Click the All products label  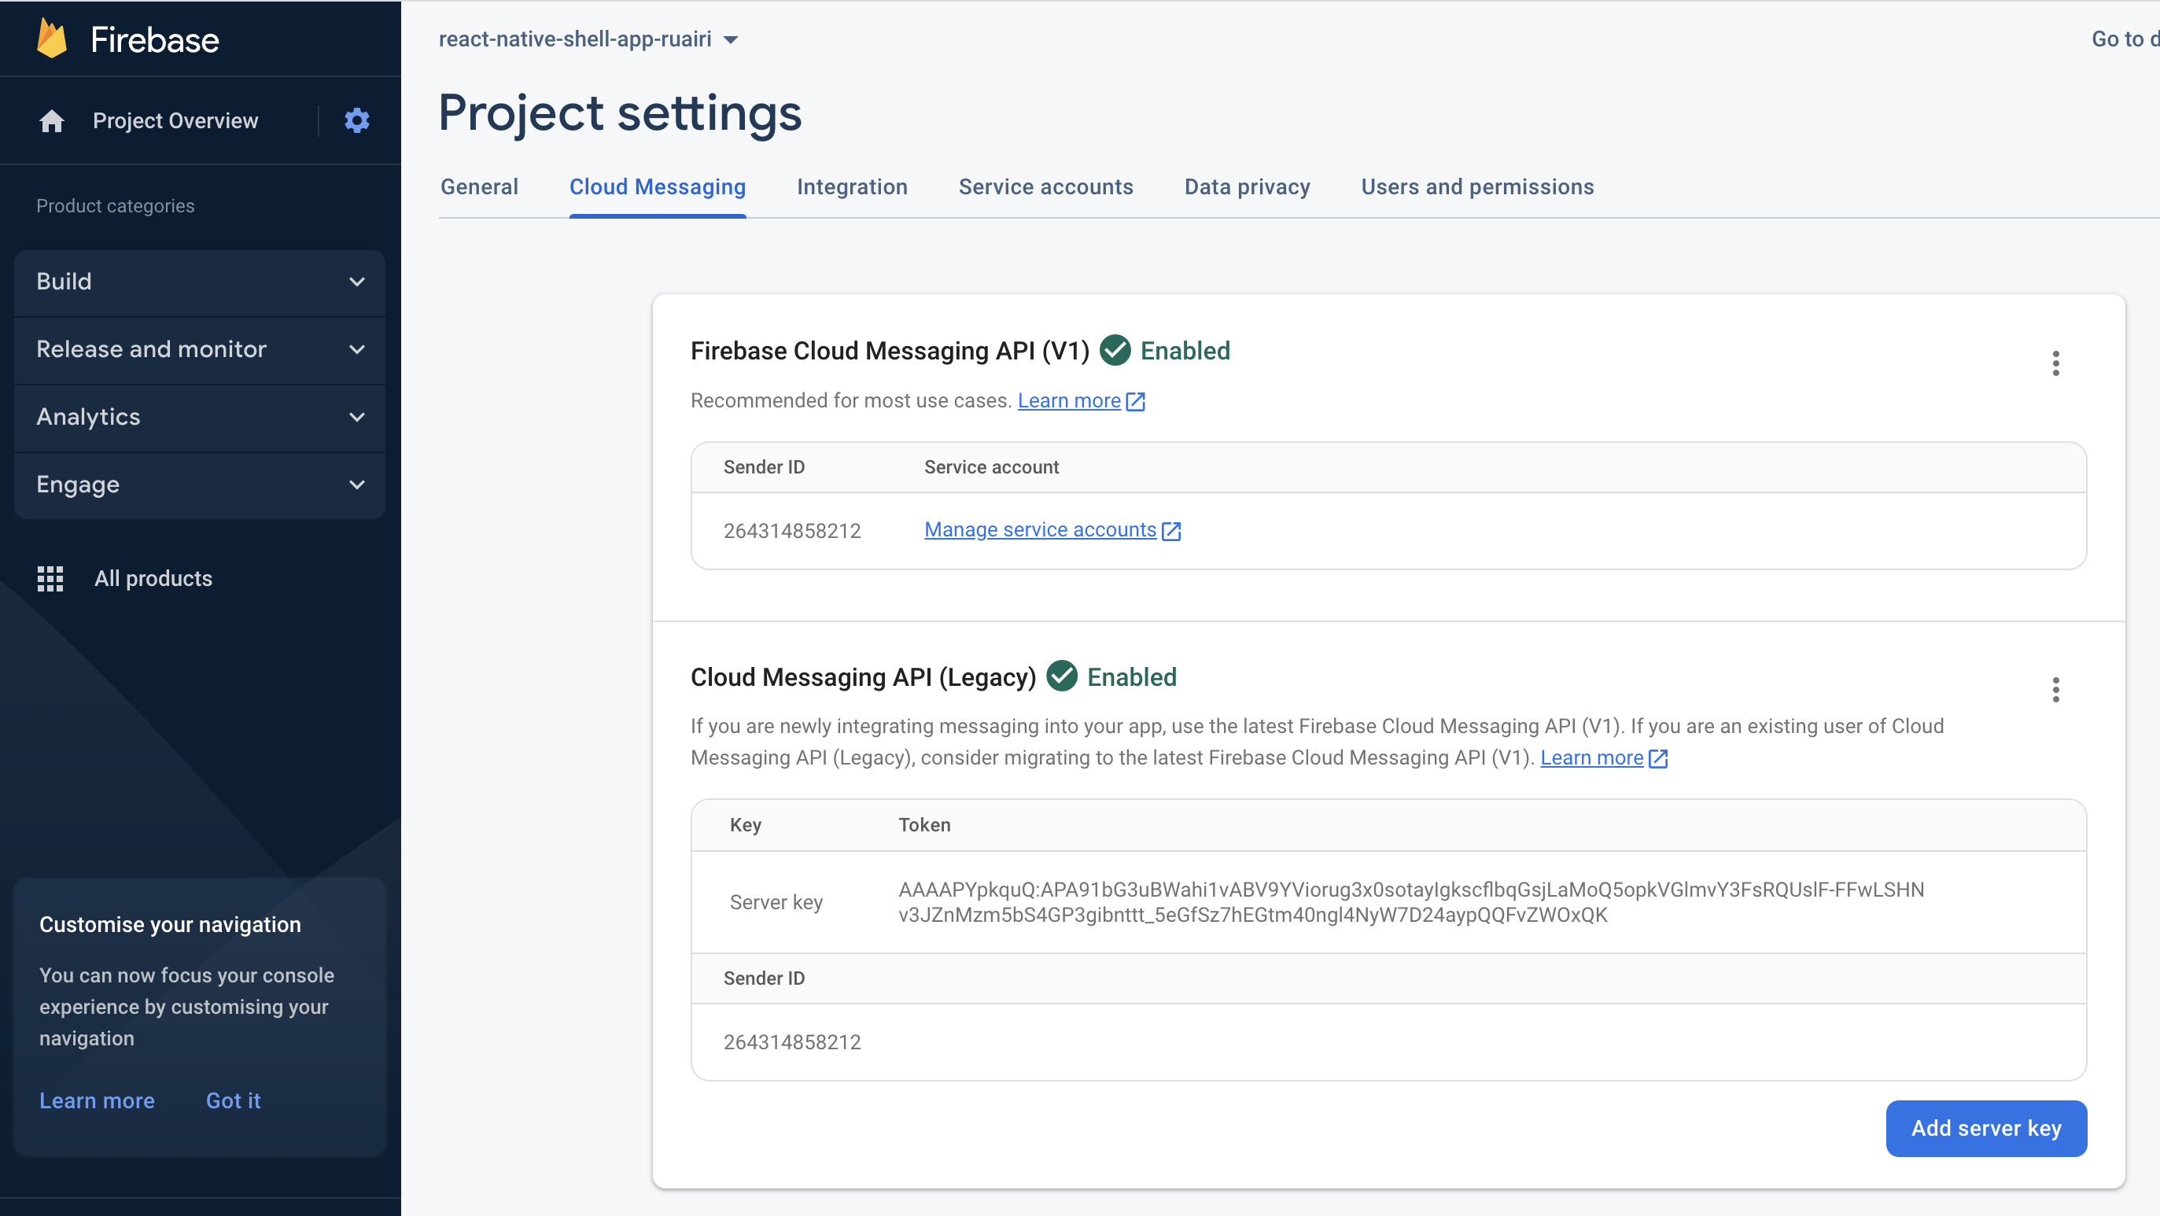(153, 579)
